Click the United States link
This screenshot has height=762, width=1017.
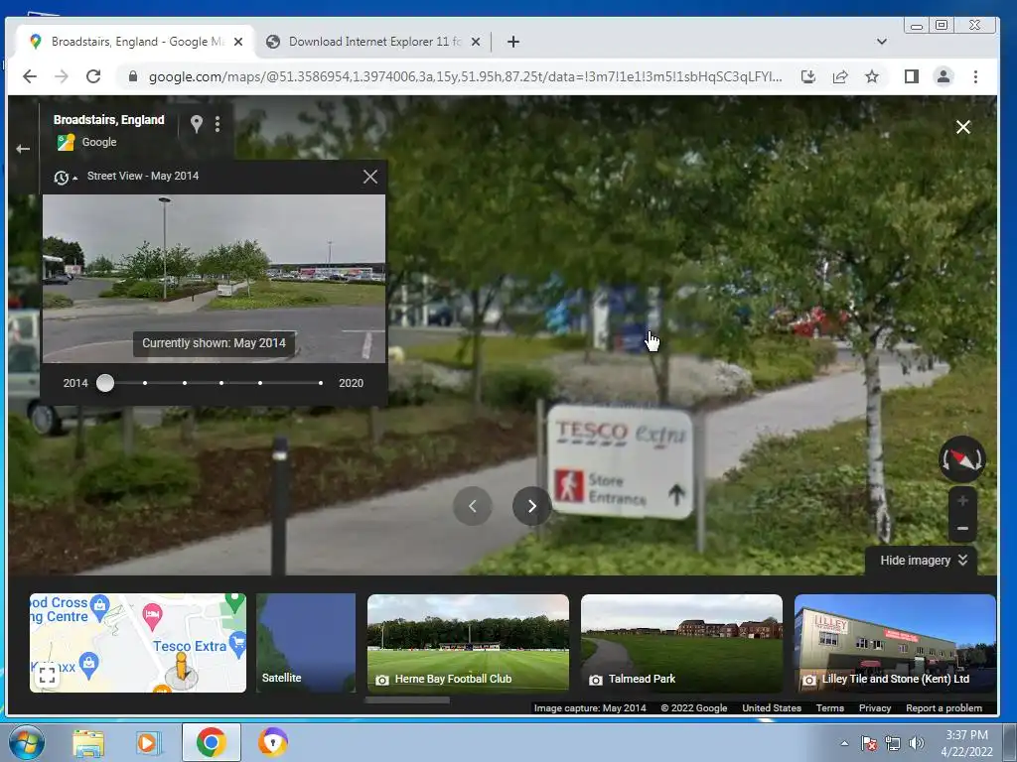click(771, 708)
